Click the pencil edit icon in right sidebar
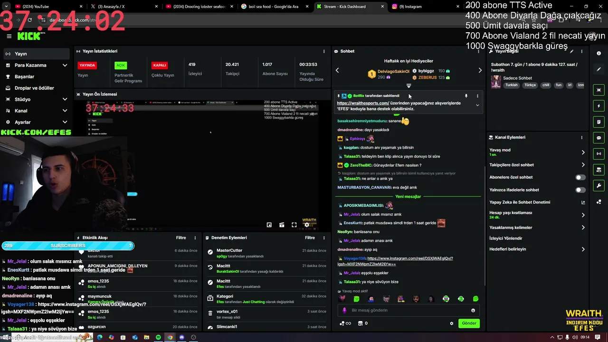 [599, 69]
